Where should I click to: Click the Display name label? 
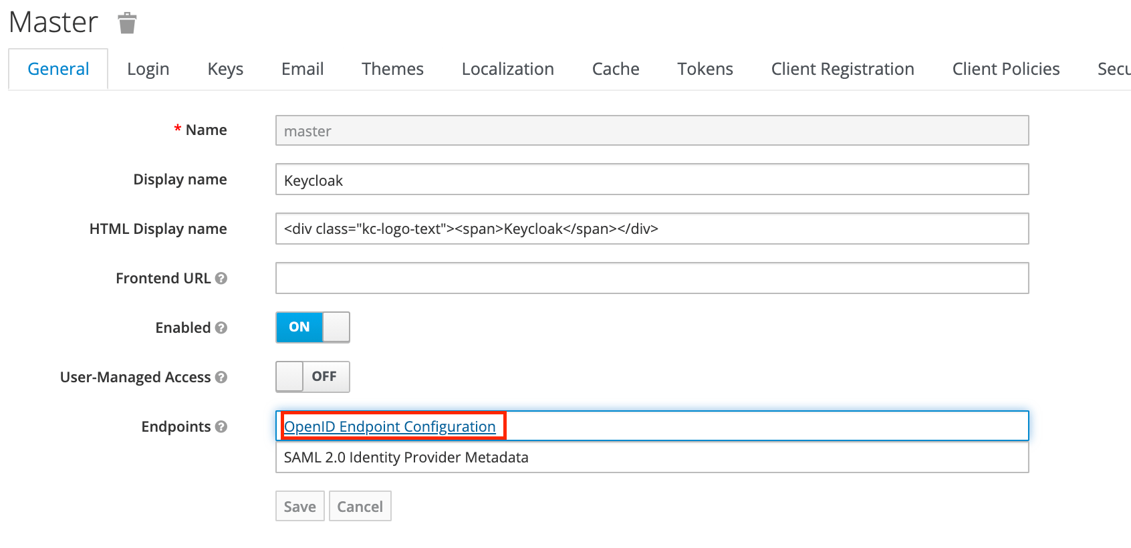(180, 179)
